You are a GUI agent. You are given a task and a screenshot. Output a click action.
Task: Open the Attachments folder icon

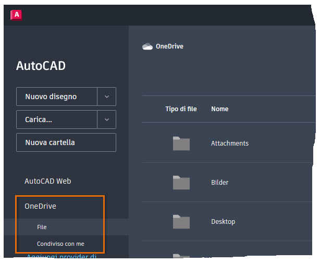point(181,144)
